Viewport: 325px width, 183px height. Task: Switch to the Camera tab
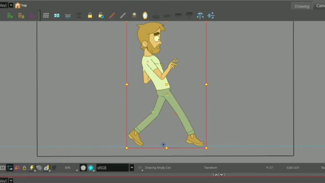coord(320,6)
